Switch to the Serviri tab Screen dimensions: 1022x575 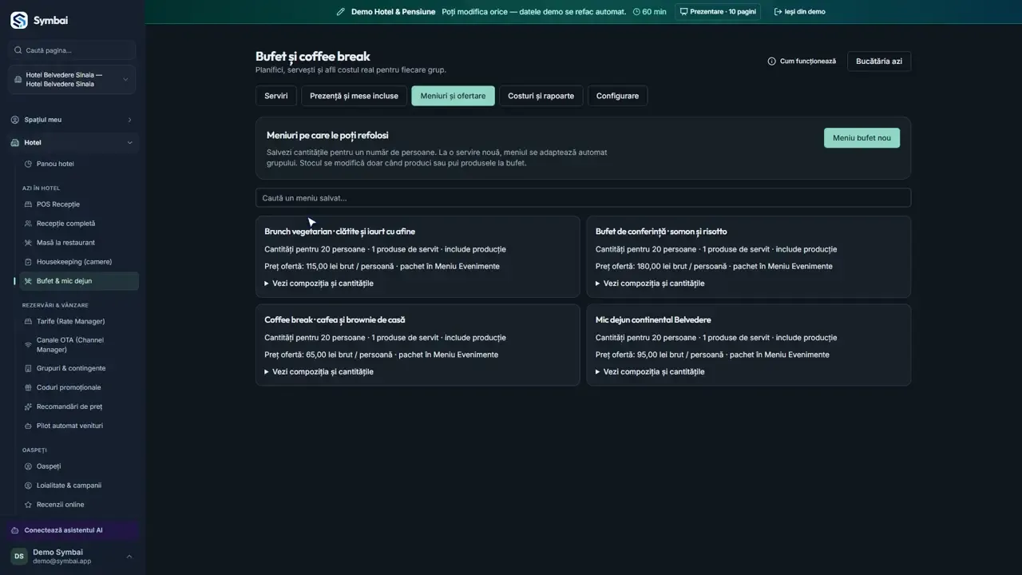point(276,96)
